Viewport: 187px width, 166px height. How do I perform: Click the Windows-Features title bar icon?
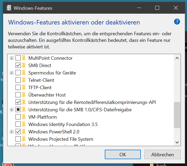click(9, 8)
